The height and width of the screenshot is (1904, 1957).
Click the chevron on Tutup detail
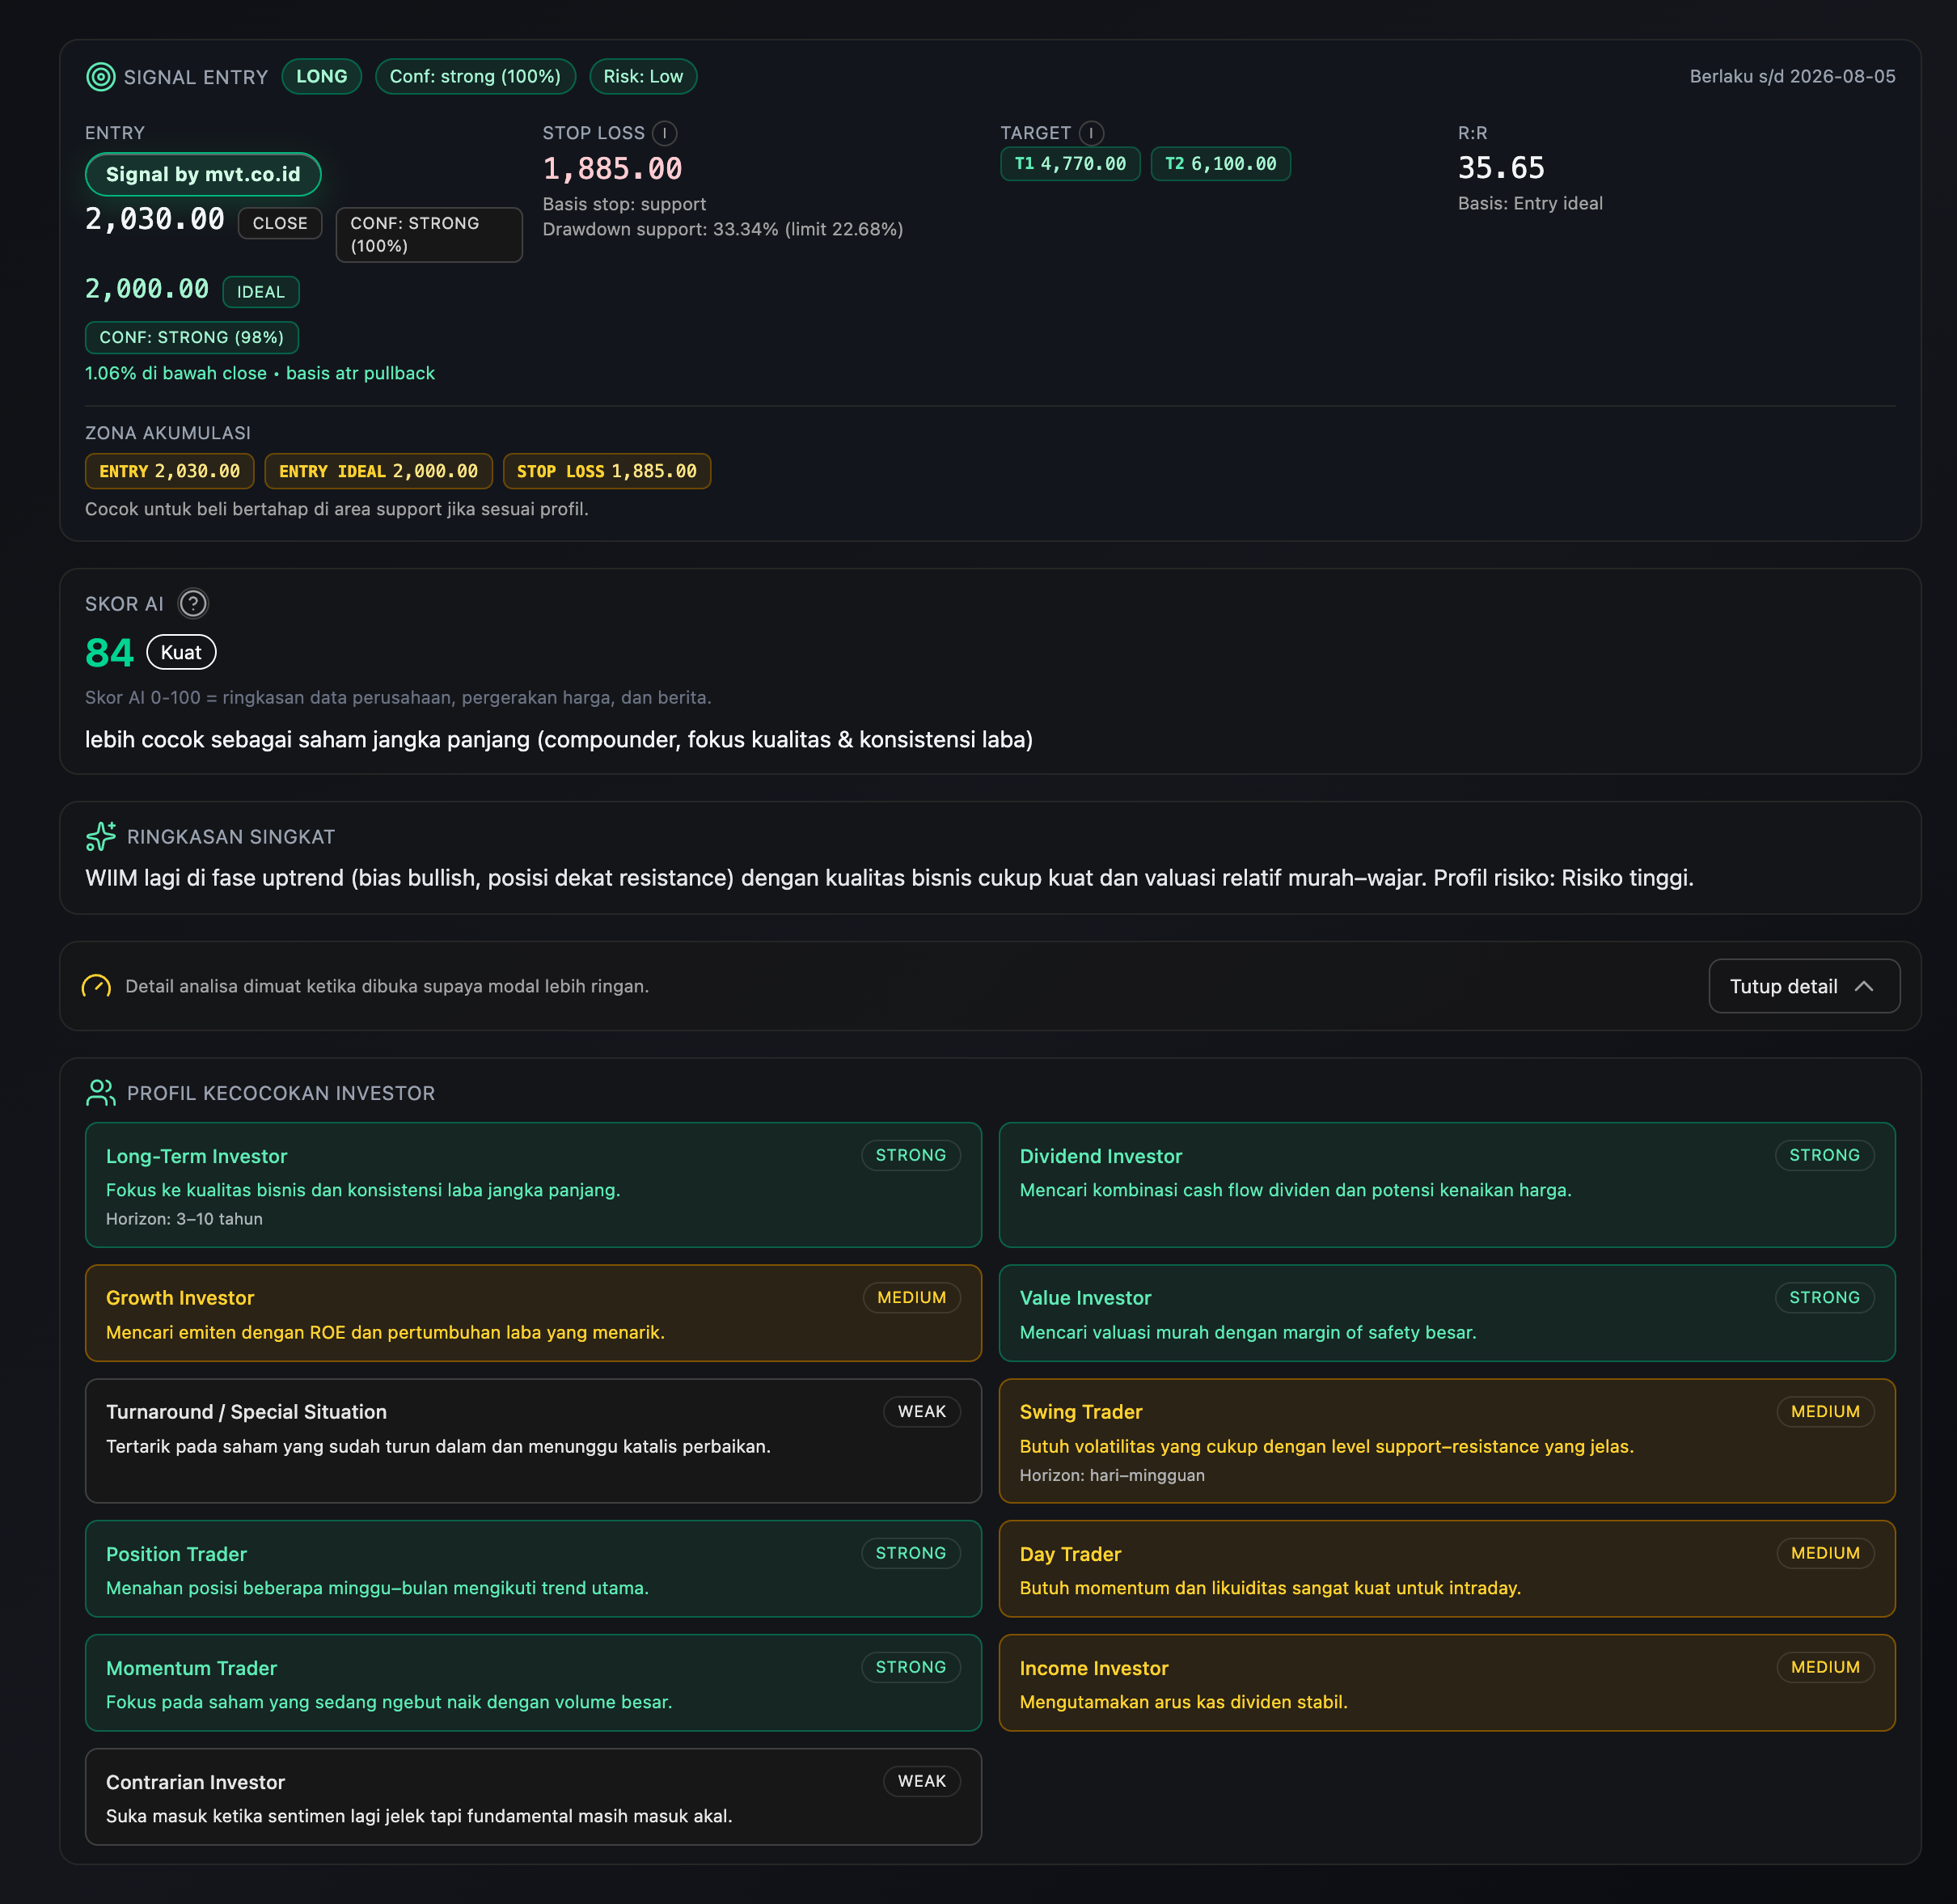pos(1864,986)
